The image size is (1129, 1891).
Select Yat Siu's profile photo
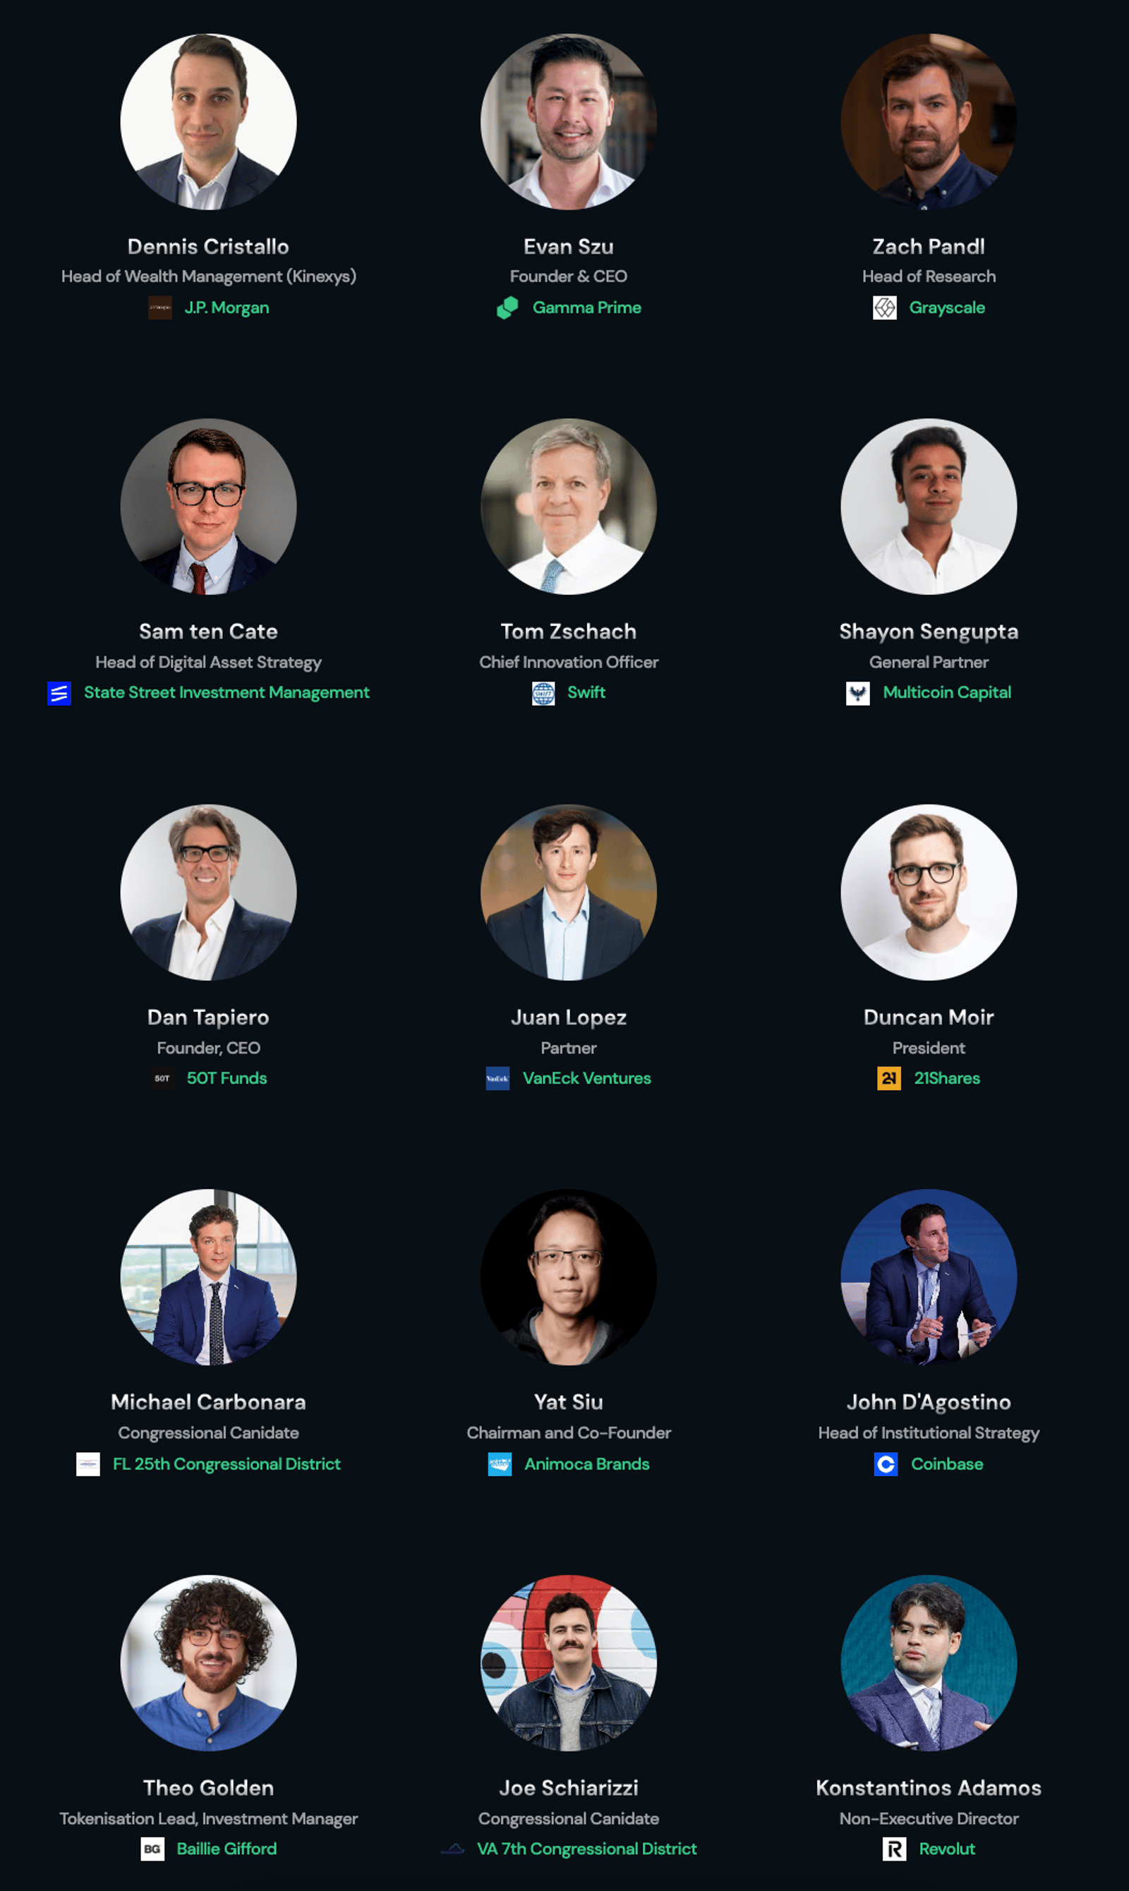568,1277
